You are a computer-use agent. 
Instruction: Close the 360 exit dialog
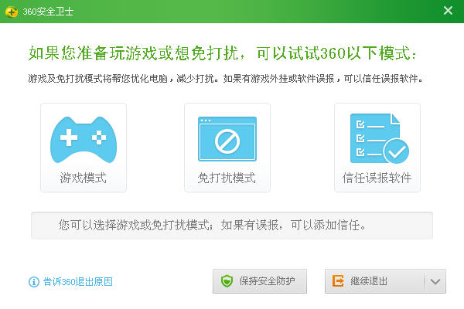point(448,10)
